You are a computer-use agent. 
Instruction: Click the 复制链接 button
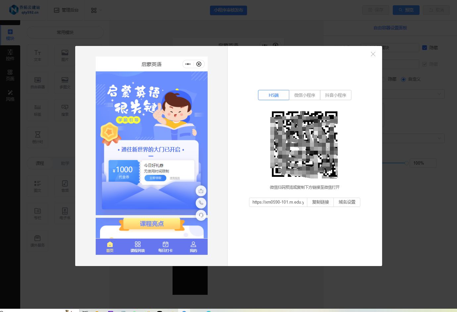click(x=321, y=202)
